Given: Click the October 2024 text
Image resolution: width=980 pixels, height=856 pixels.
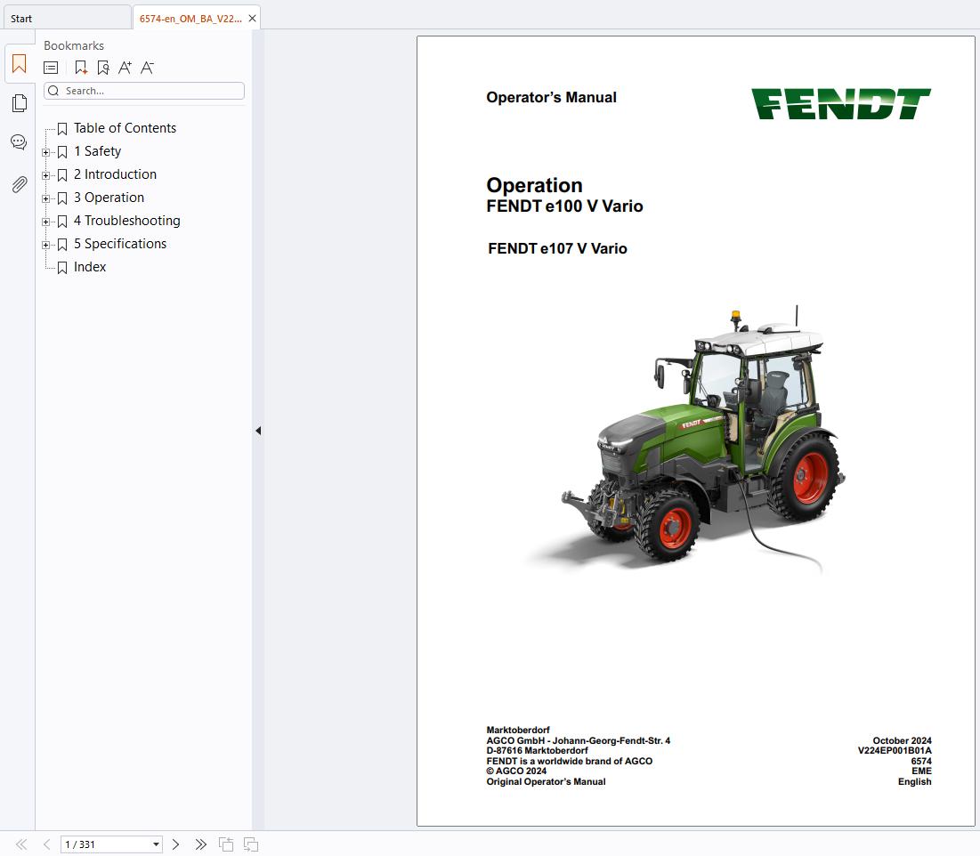Looking at the screenshot, I should click(902, 740).
